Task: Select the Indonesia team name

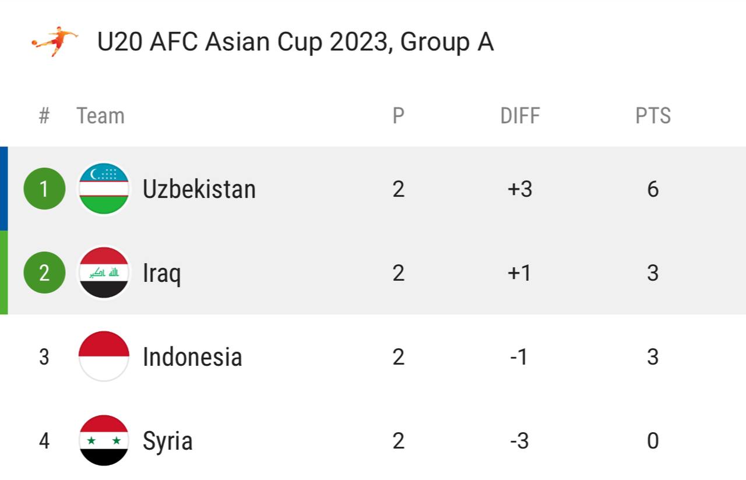Action: coord(192,357)
